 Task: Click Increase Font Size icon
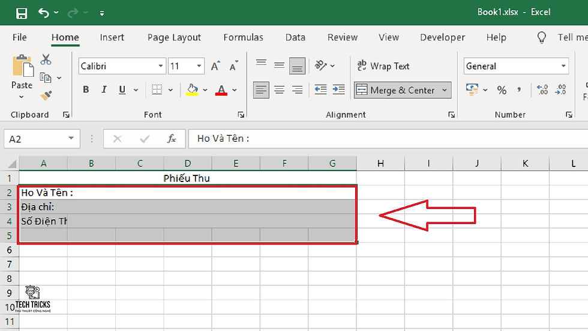[x=215, y=66]
